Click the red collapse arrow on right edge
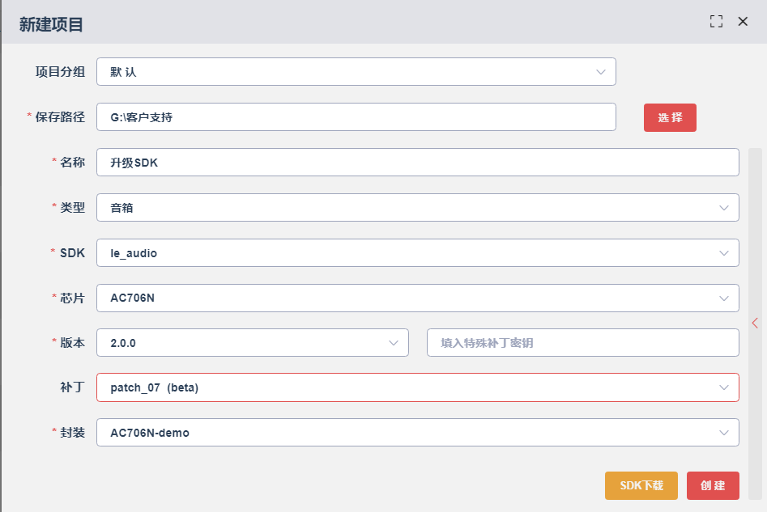The image size is (767, 512). (755, 323)
